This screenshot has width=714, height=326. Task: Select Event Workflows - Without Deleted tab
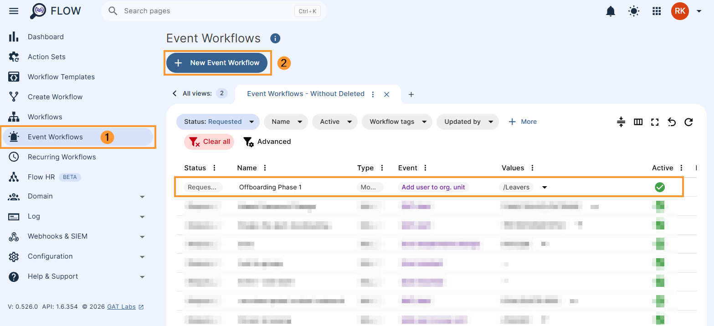(x=306, y=94)
